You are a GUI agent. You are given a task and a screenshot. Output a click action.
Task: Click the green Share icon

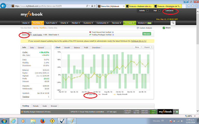click(164, 28)
